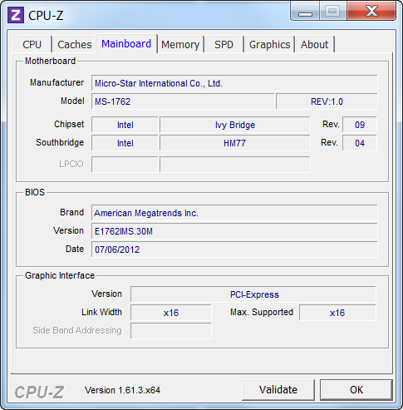Viewport: 403px width, 410px height.
Task: Click the Version 1.61.3.x64 text
Action: [x=122, y=390]
